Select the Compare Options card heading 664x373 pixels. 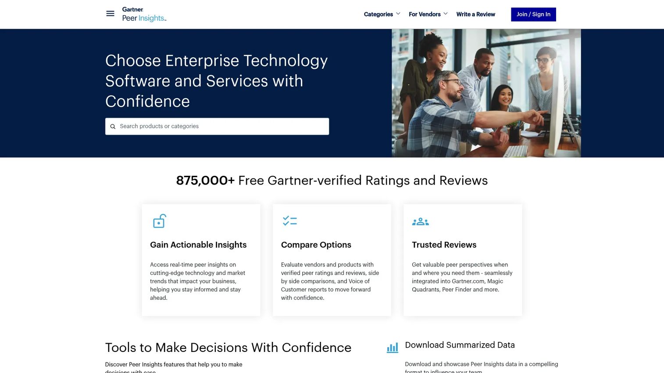(316, 245)
